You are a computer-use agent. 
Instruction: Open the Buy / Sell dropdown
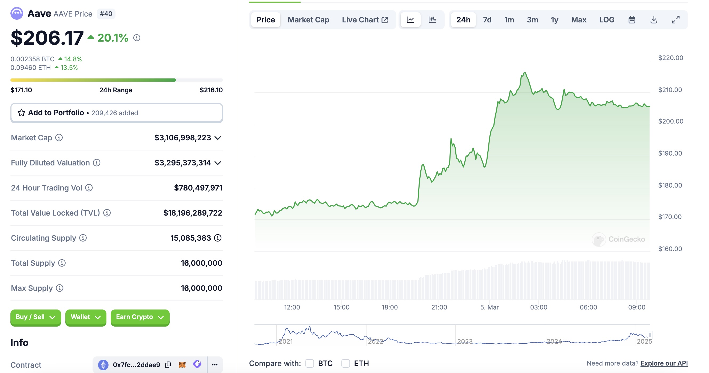35,317
